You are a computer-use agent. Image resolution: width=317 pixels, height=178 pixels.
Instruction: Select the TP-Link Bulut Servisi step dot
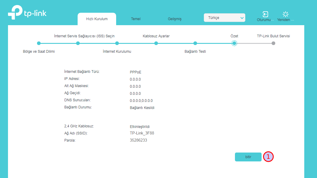pos(273,43)
